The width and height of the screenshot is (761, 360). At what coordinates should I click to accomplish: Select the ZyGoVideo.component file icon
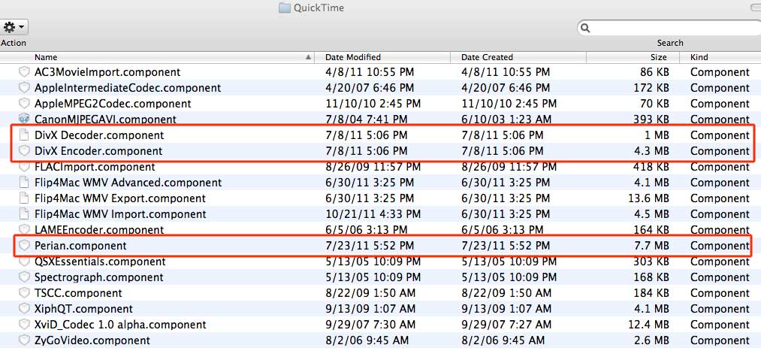24,340
